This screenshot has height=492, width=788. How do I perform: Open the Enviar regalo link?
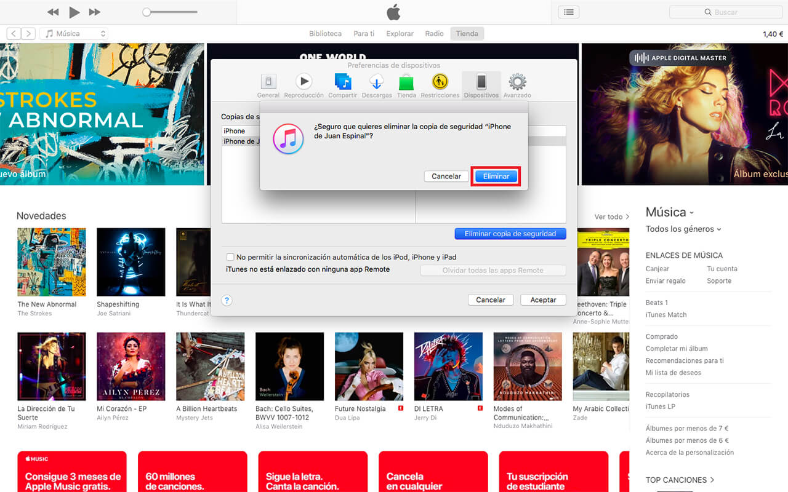tap(665, 281)
